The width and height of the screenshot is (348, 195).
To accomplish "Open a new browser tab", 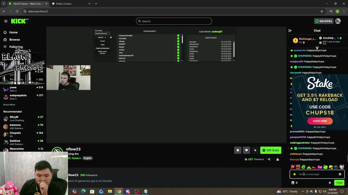I will [x=96, y=4].
